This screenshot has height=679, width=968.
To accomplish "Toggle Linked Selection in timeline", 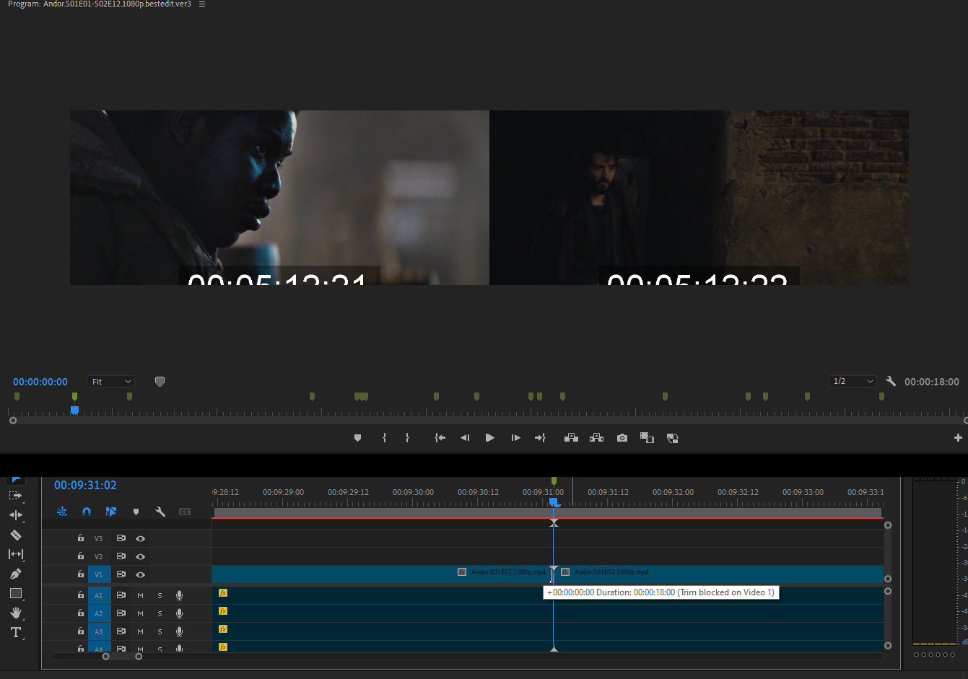I will click(111, 512).
